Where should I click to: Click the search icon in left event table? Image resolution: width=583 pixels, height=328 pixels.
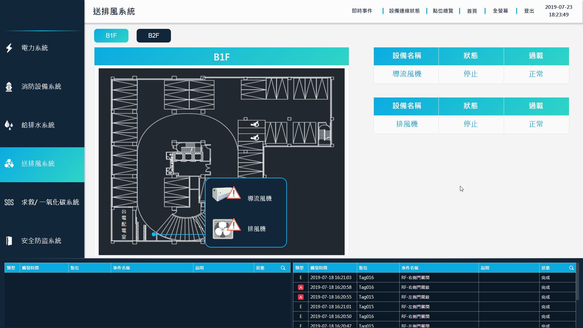pos(283,268)
